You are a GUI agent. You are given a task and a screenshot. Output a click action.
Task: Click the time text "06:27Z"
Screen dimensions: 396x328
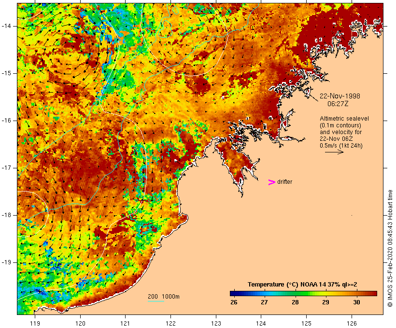pos(338,104)
